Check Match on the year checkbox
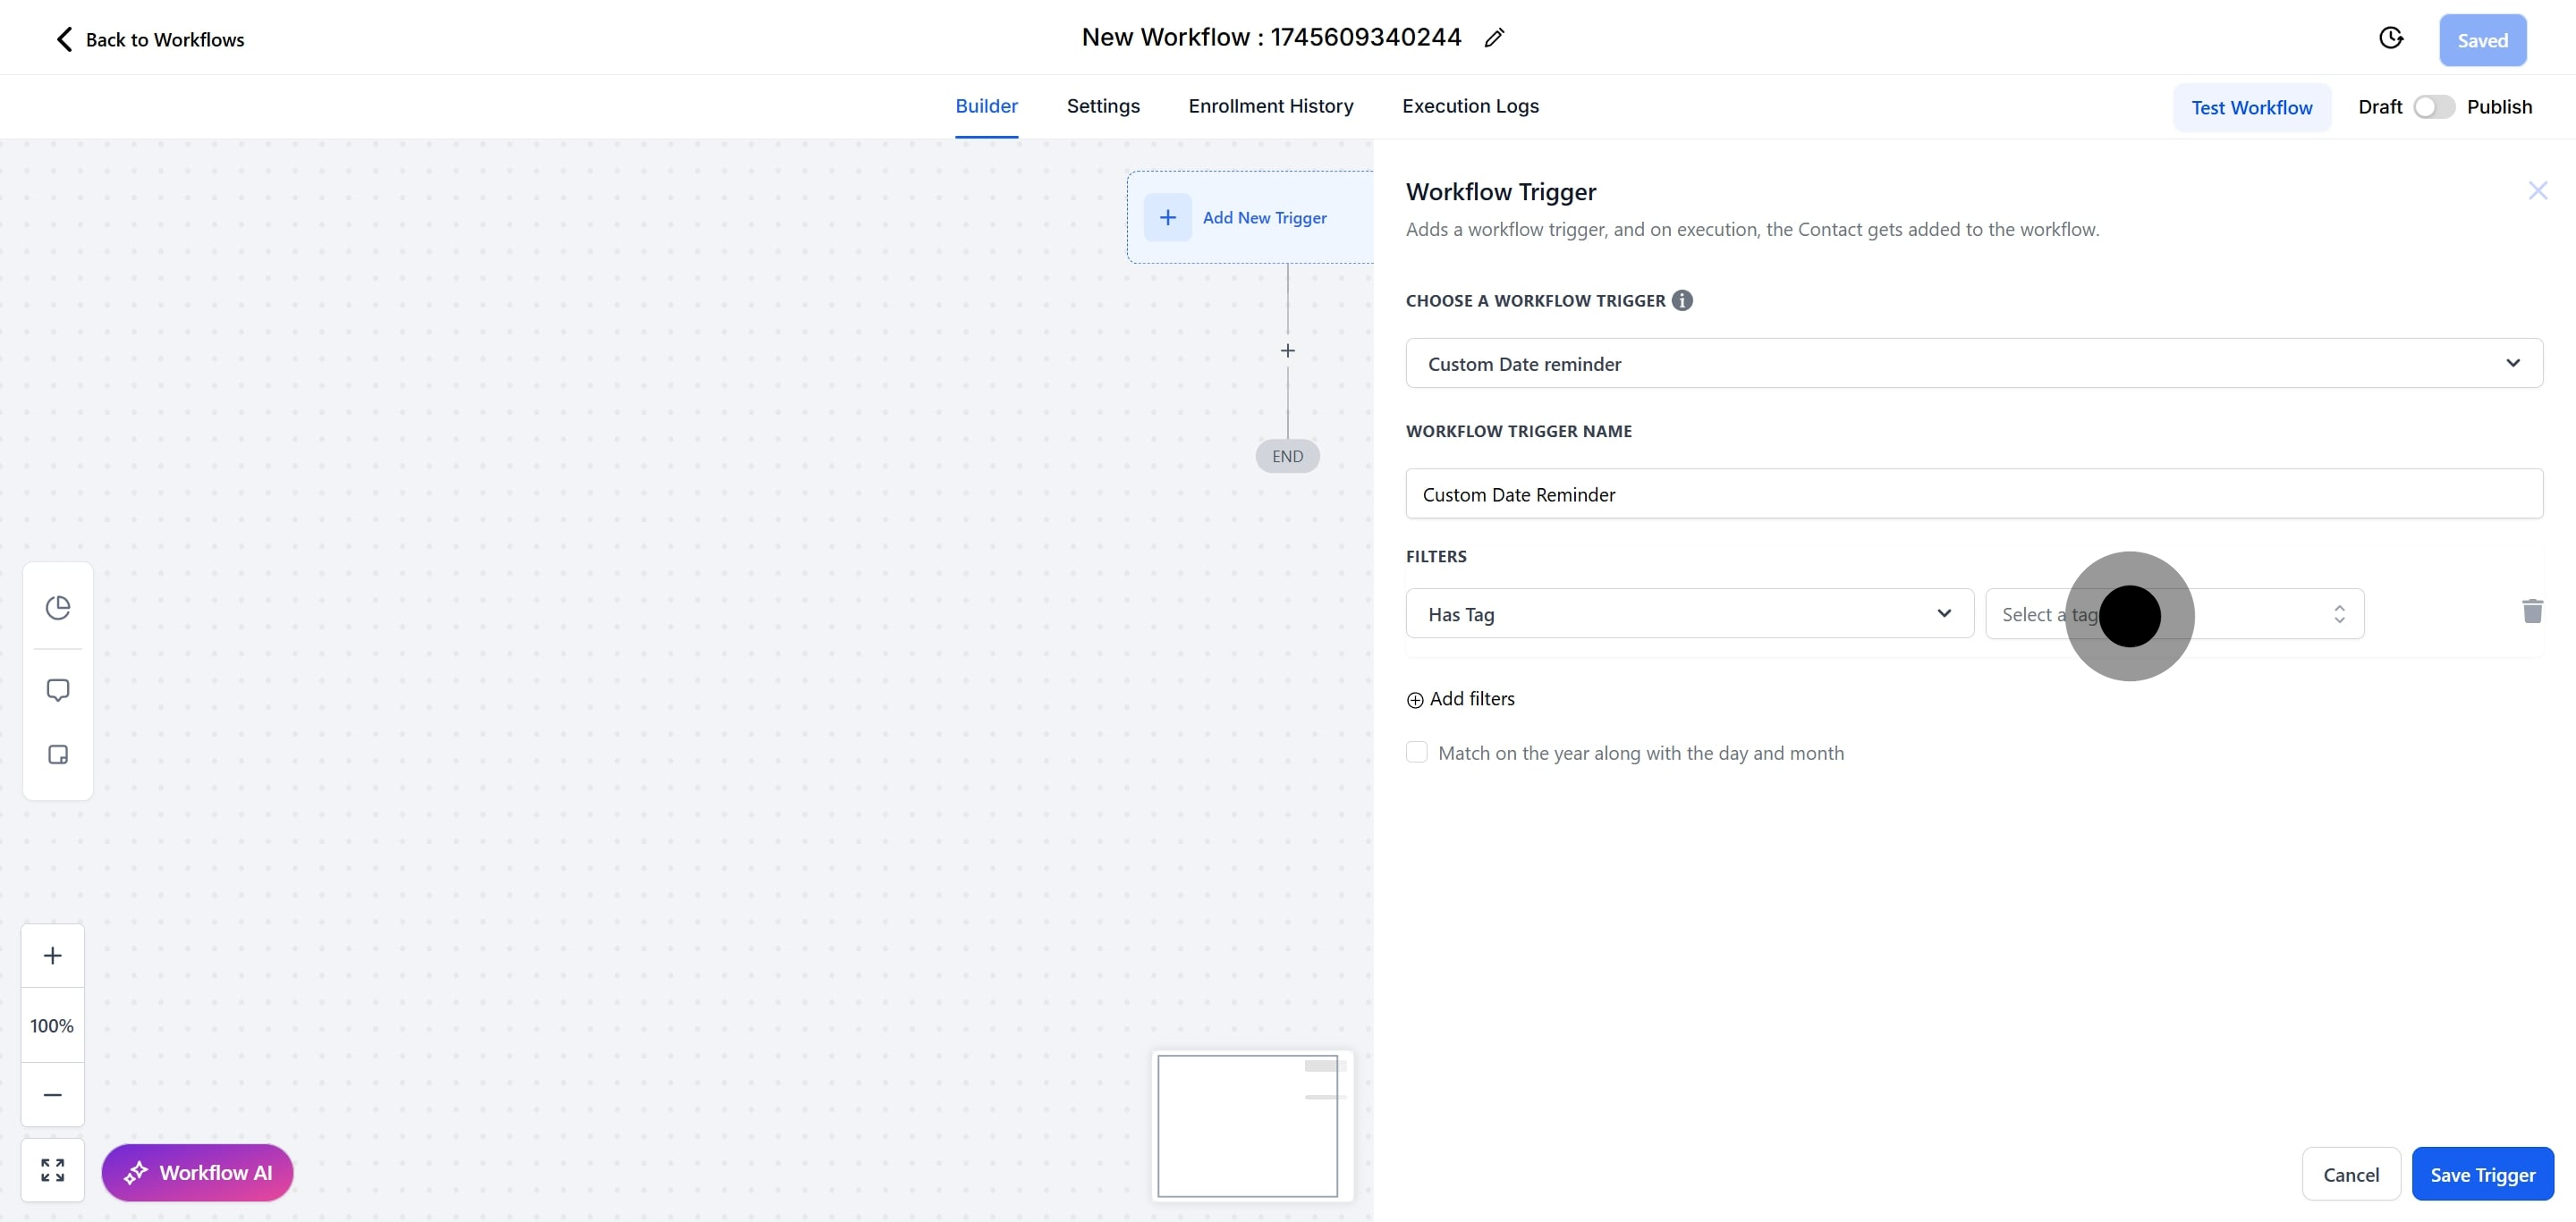 coord(1416,752)
